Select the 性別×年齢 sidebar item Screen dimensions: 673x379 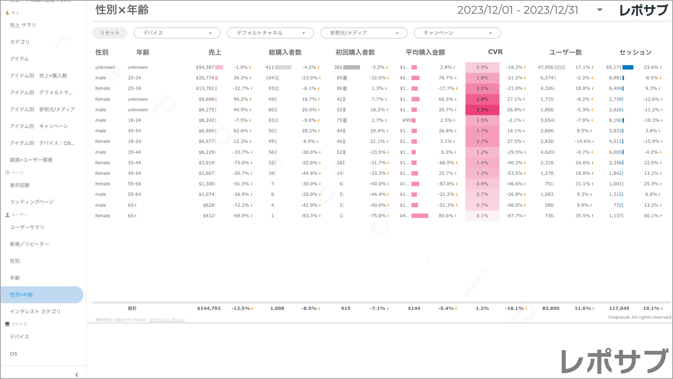pos(21,295)
